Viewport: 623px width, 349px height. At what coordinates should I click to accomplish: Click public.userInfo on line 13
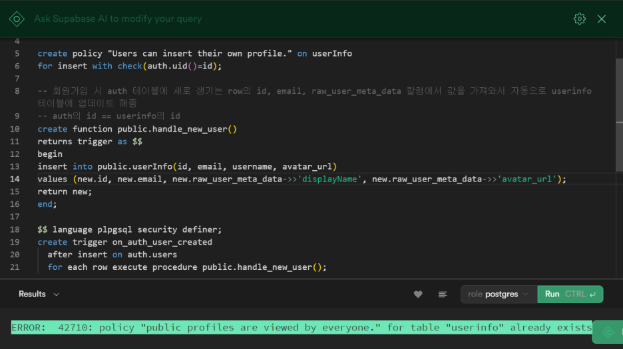tap(134, 167)
